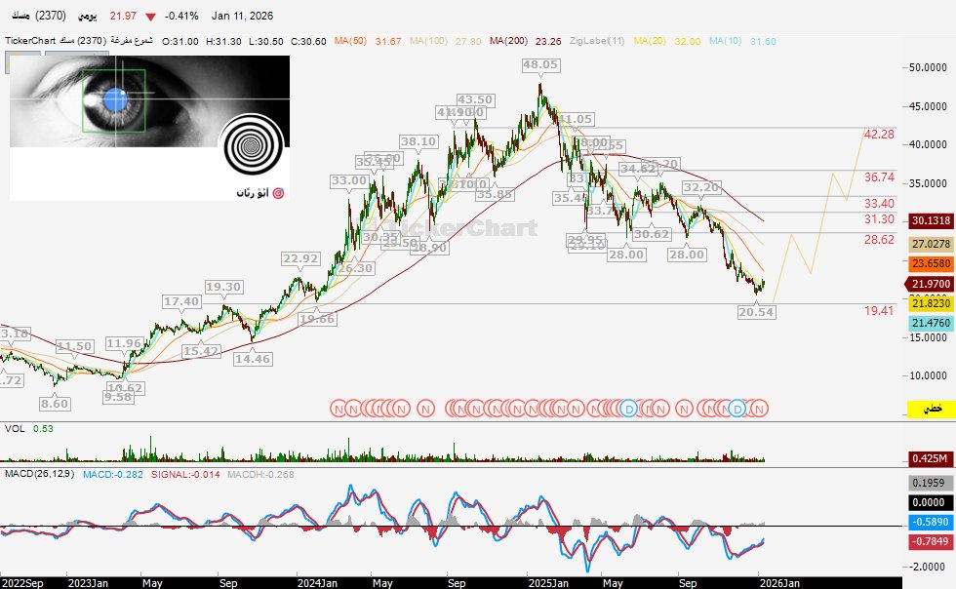Click the 14.46 zigzag label
The image size is (956, 589).
253,359
